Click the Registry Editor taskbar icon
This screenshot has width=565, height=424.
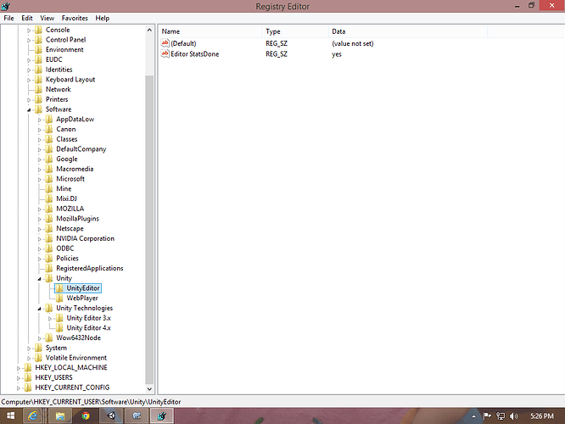[162, 416]
